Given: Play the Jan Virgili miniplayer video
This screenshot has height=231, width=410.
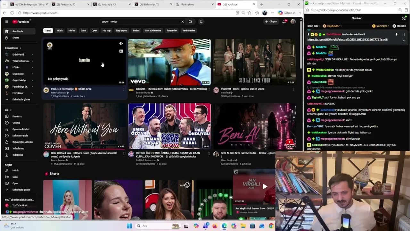Looking at the screenshot, I should pos(265,186).
